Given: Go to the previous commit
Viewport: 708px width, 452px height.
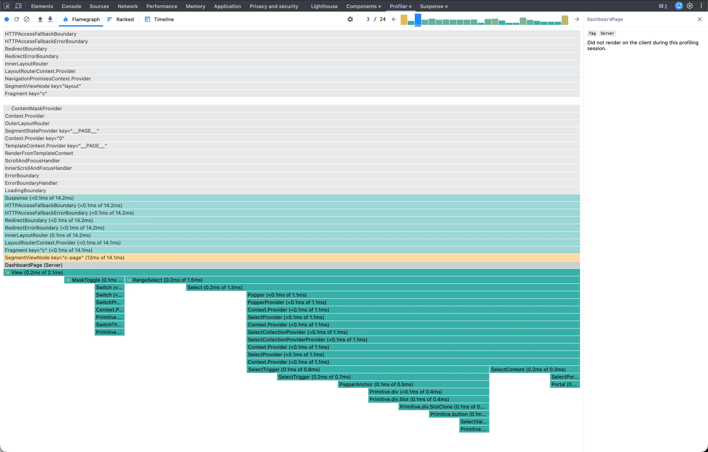Looking at the screenshot, I should click(394, 19).
